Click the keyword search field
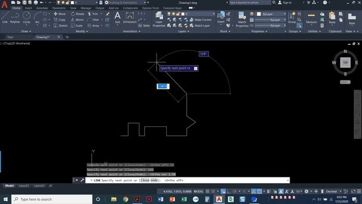 click(250, 2)
